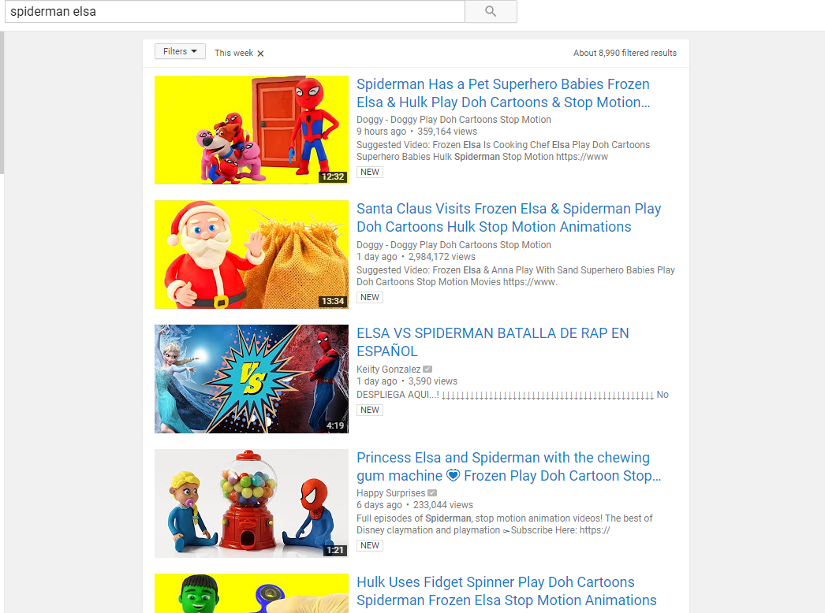Click the 13:34 duration label
825x613 pixels.
click(333, 301)
